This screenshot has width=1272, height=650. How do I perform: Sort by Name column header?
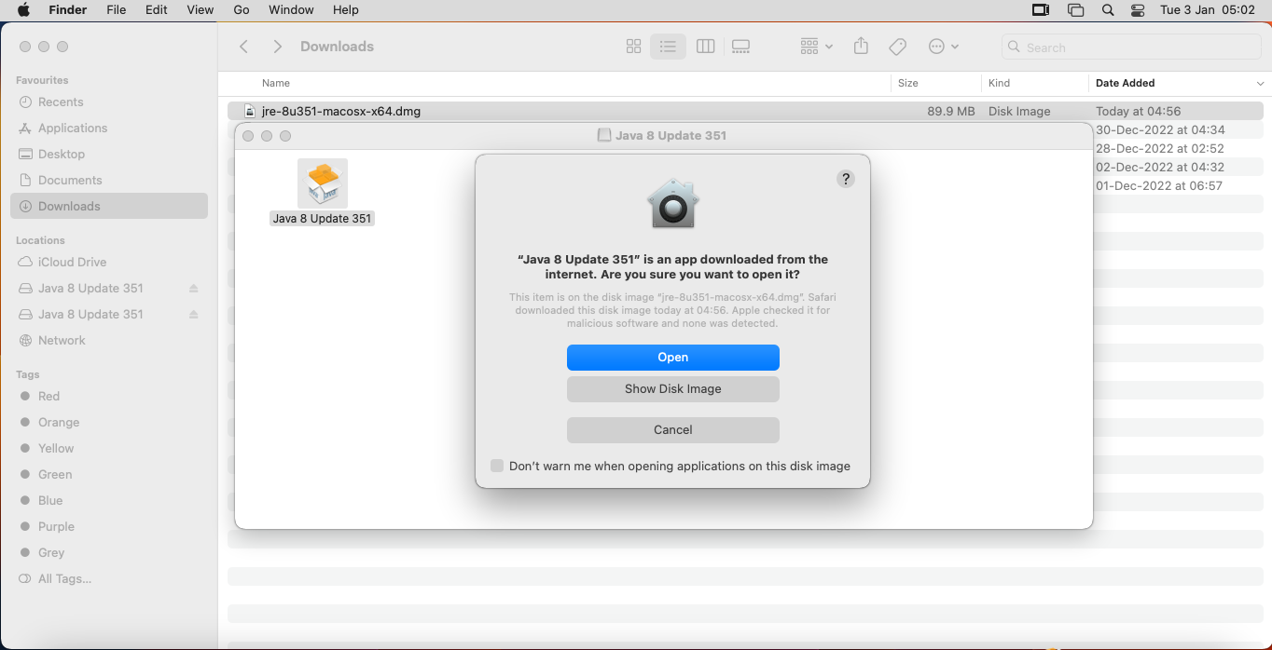point(276,83)
